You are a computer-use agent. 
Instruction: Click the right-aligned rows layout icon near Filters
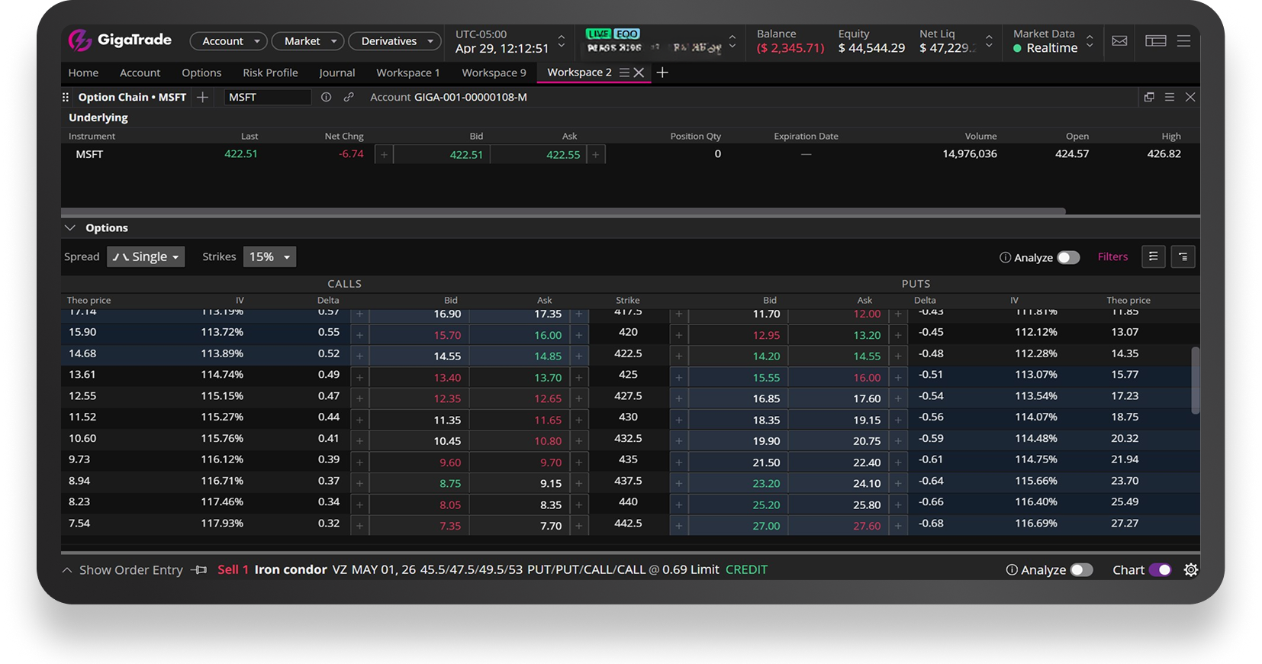[x=1183, y=257]
